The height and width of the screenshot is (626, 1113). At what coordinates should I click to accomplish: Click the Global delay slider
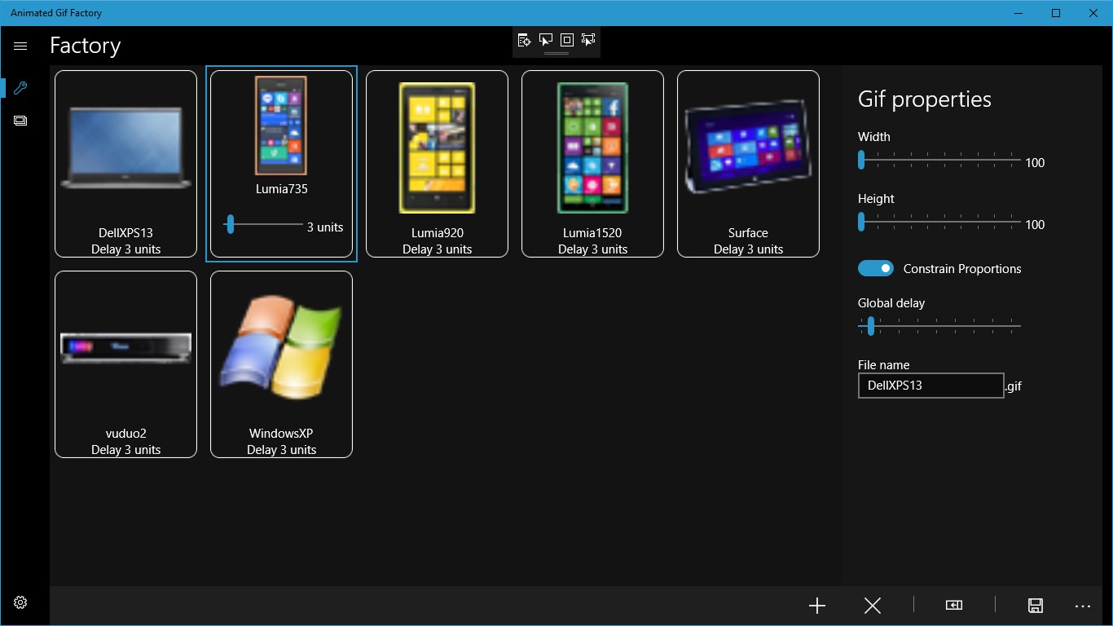click(x=939, y=326)
